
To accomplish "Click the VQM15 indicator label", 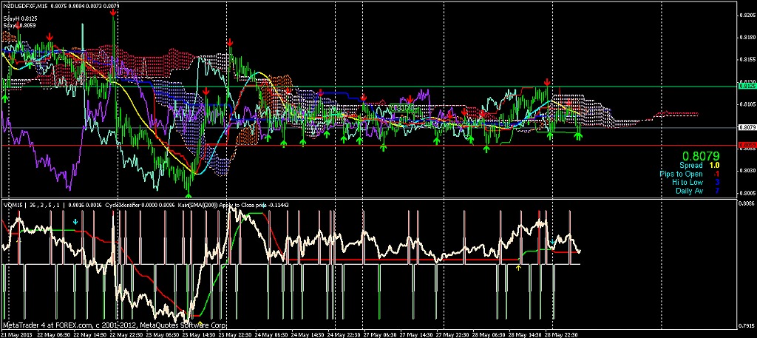I will pos(14,205).
